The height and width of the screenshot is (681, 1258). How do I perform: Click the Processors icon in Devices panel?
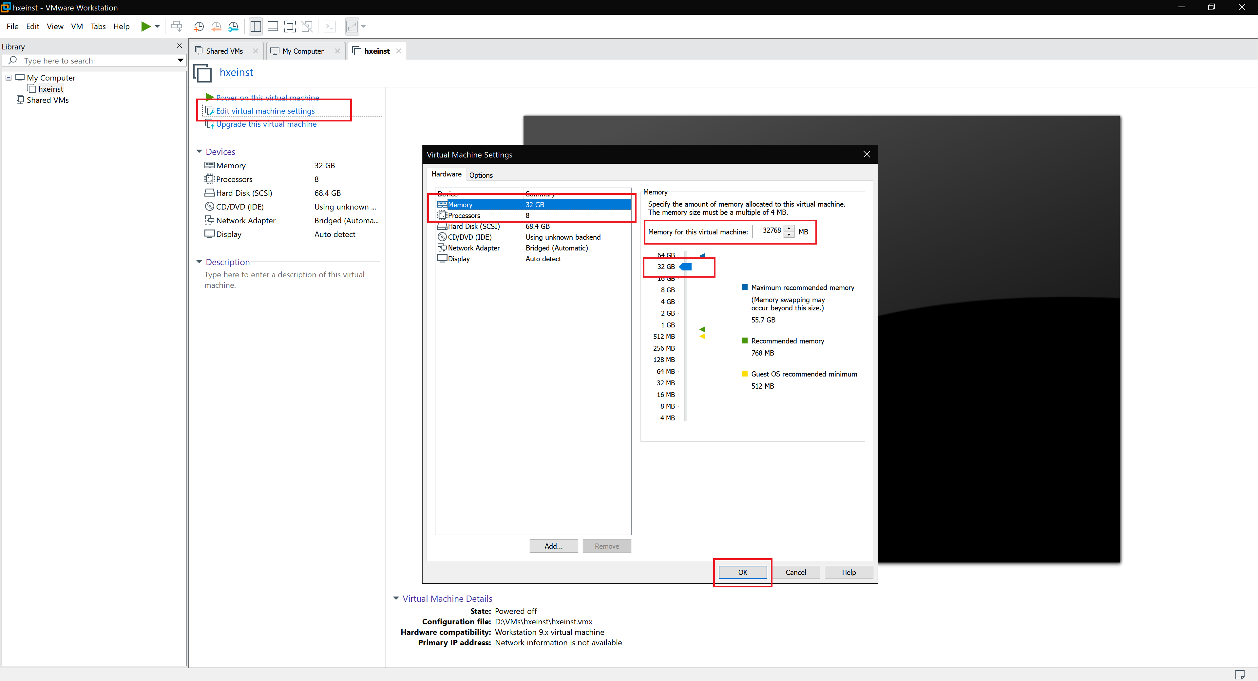(210, 179)
